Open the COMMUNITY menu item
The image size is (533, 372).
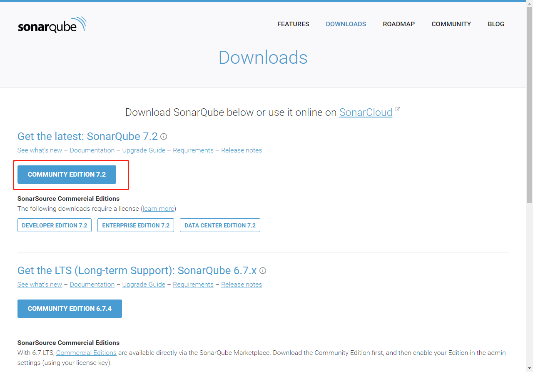point(451,24)
